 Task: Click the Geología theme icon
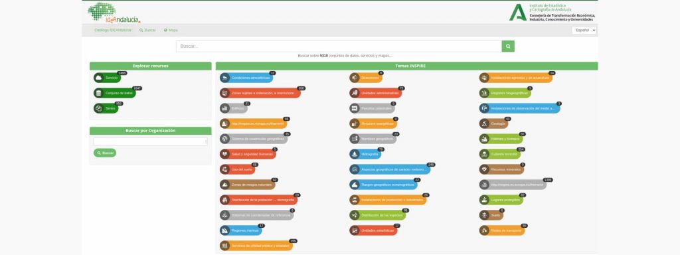click(484, 124)
